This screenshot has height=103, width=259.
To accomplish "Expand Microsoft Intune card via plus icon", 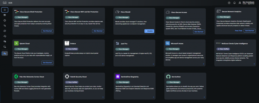I will [204, 64].
